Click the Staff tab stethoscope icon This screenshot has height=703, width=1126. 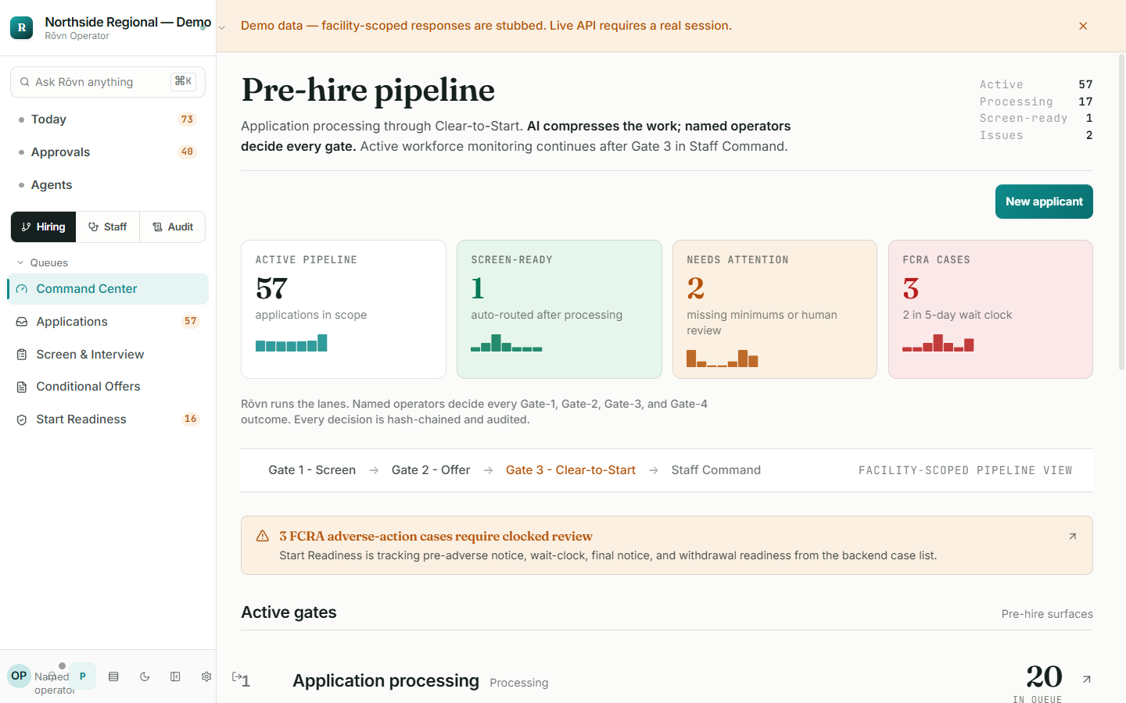point(94,227)
